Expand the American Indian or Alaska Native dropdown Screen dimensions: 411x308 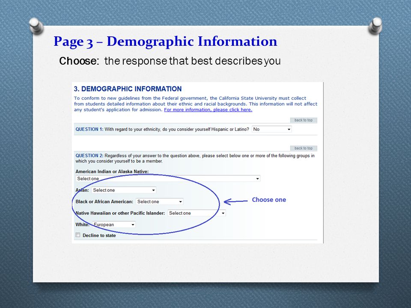(168, 179)
